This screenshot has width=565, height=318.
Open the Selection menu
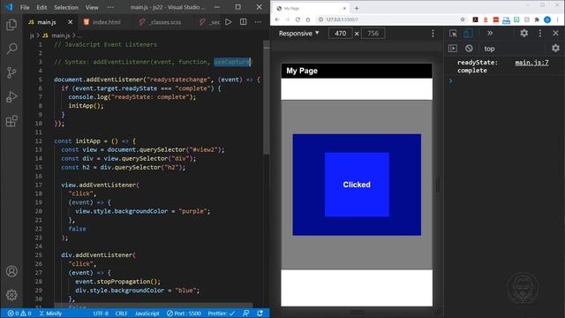tap(66, 7)
